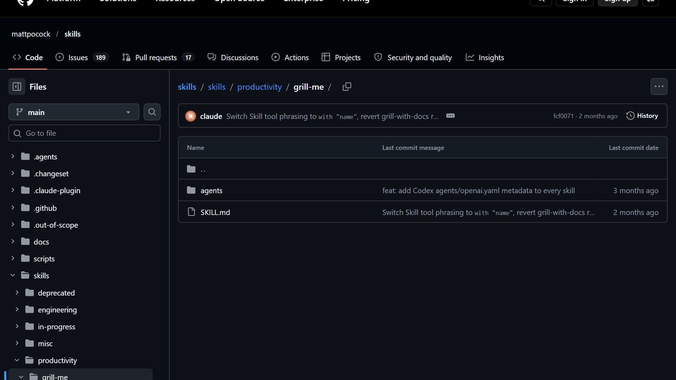Screen dimensions: 676x380
Task: Open the Projects tab
Action: tap(341, 57)
